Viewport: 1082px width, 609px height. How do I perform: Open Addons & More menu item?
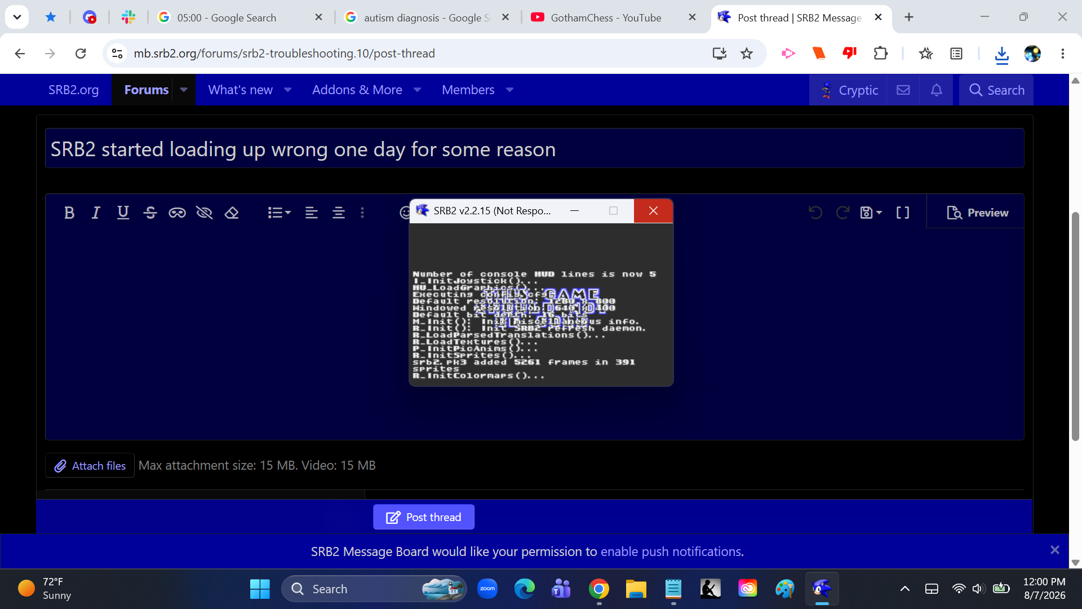(x=357, y=90)
